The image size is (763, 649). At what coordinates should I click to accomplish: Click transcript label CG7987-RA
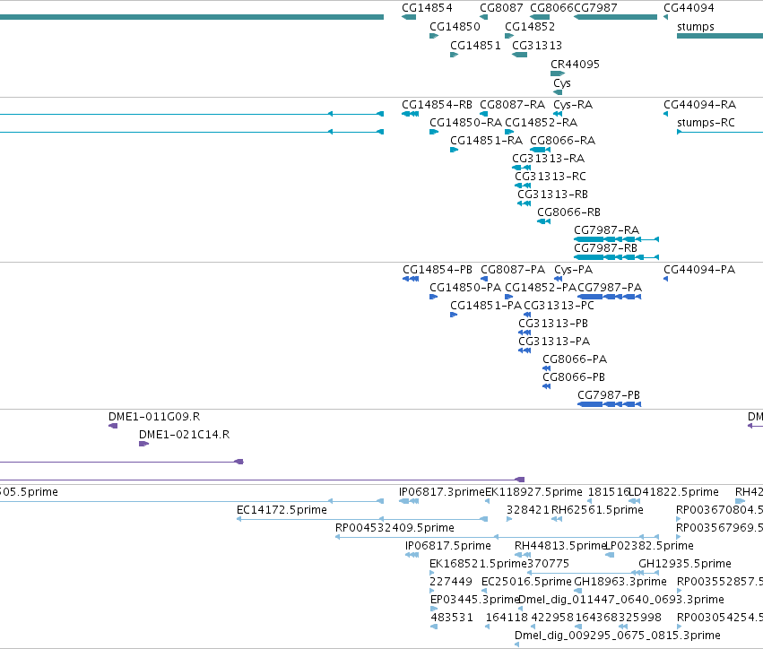[606, 230]
